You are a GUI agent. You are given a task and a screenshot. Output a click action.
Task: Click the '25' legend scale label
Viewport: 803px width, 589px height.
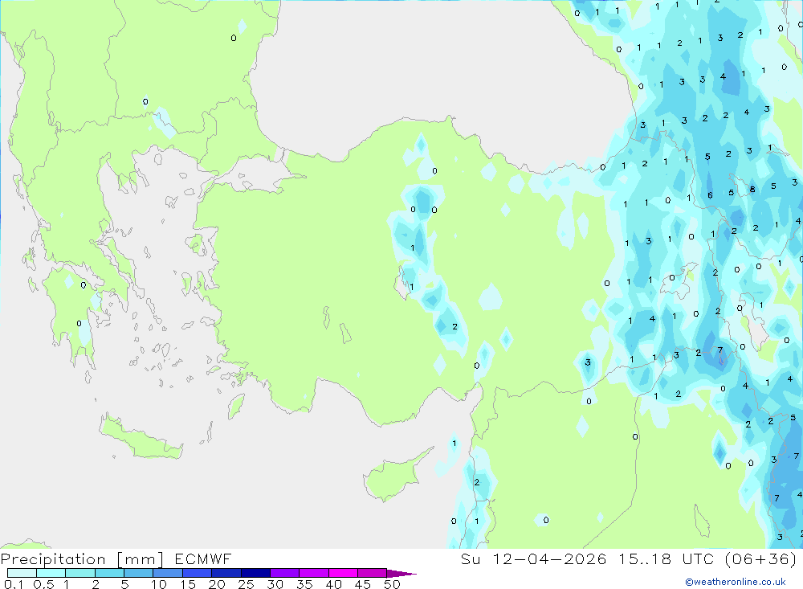tap(247, 584)
